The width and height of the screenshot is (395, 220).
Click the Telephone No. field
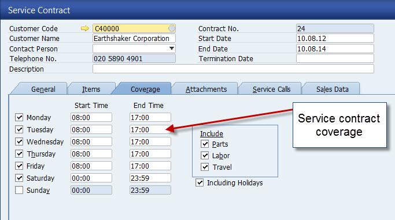(134, 58)
